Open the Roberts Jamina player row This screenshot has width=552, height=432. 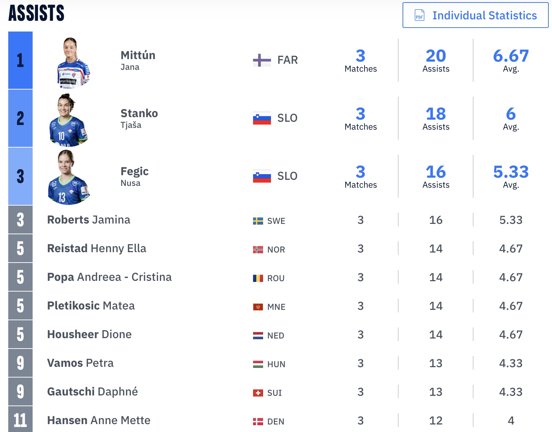click(x=89, y=220)
